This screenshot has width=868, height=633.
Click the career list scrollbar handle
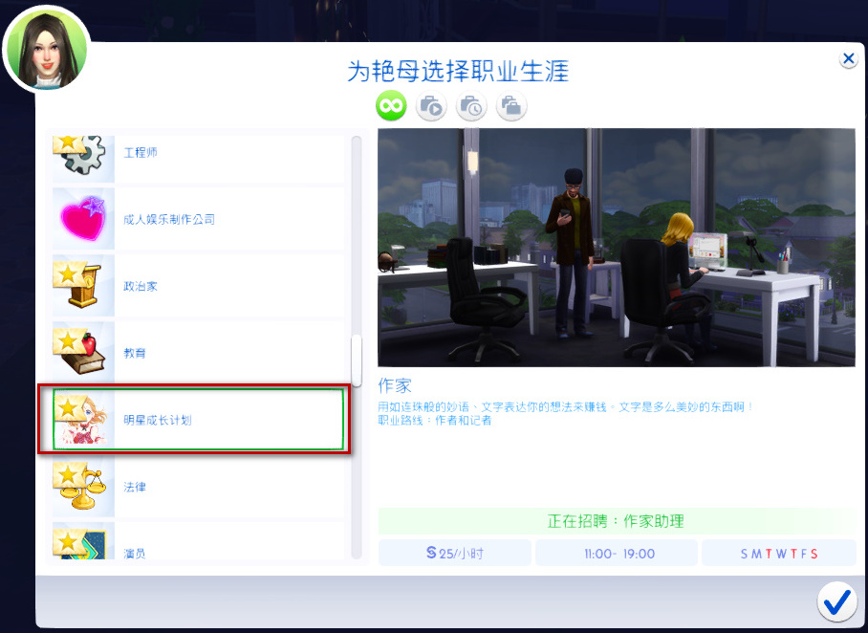tap(357, 360)
